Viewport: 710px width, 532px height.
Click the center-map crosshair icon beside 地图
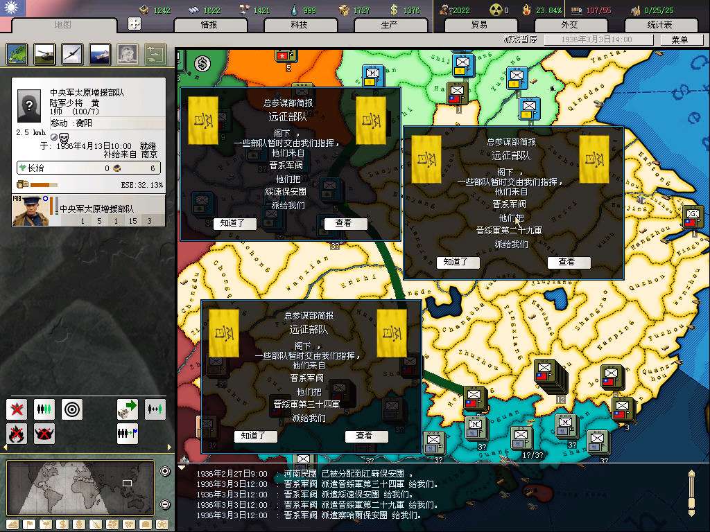click(x=135, y=24)
